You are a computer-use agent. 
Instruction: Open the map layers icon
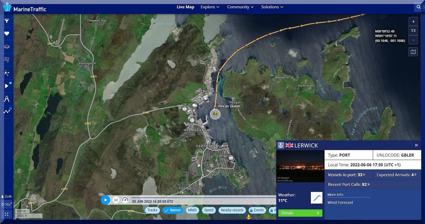tap(7, 47)
